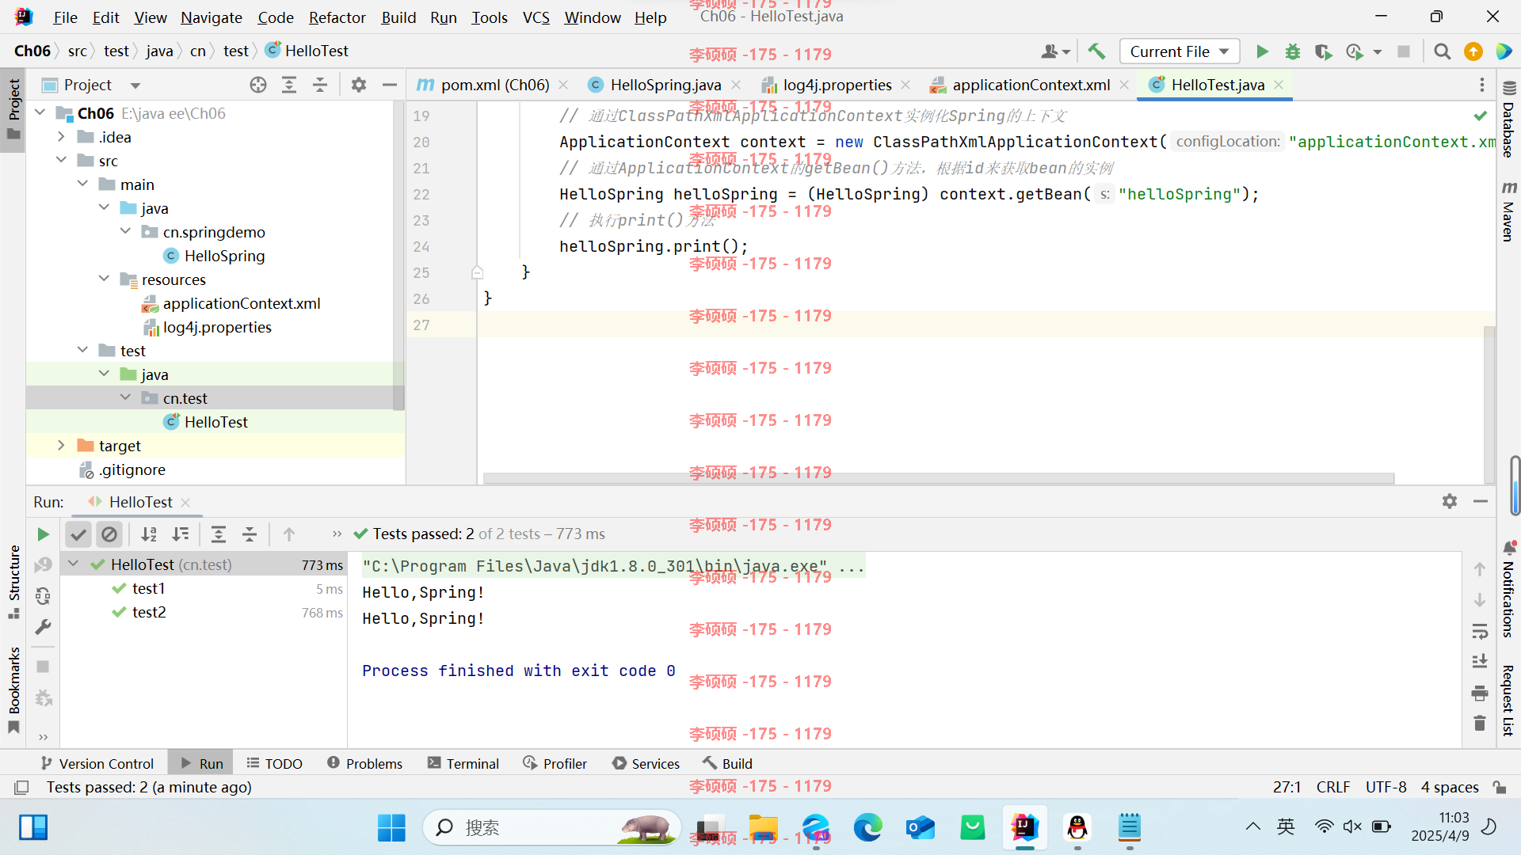1521x855 pixels.
Task: Select log4j.properties in project tree
Action: [x=217, y=327]
